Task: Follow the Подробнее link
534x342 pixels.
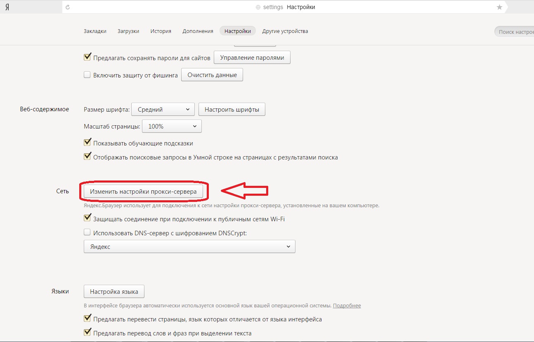Action: coord(347,306)
